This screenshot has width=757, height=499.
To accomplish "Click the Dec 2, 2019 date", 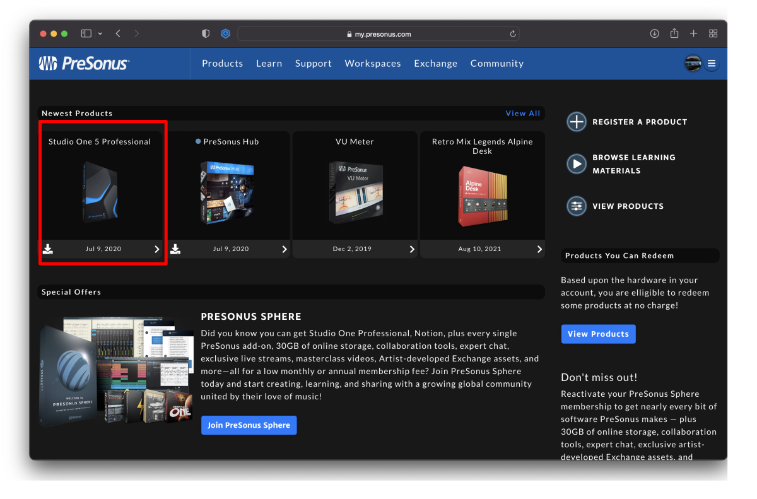I will click(x=352, y=249).
